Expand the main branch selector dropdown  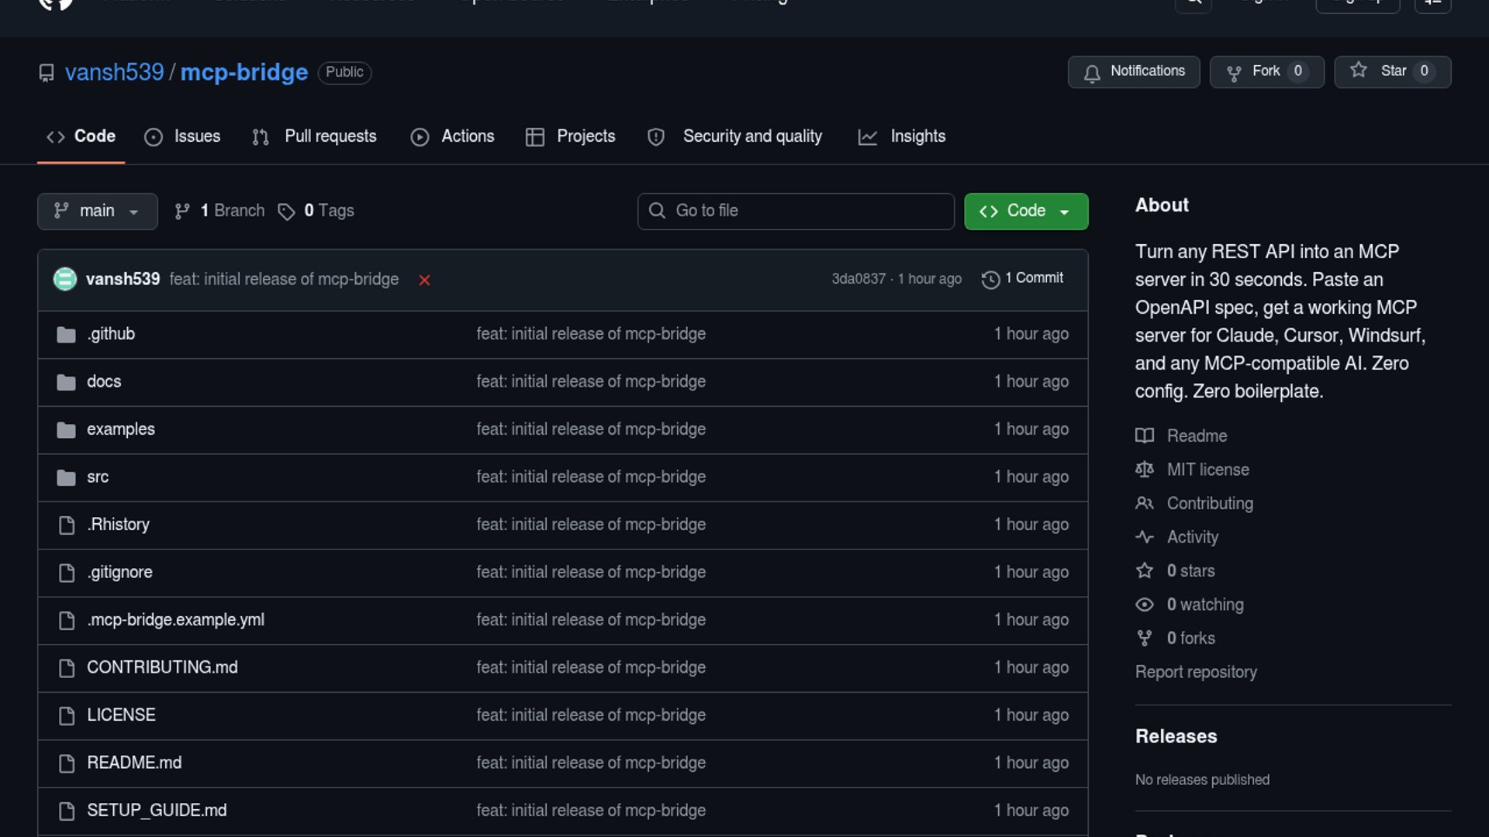point(97,212)
